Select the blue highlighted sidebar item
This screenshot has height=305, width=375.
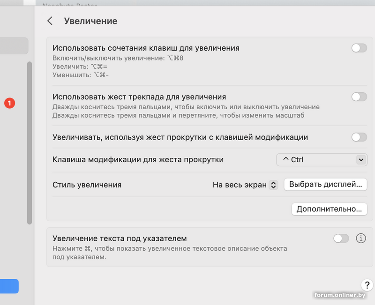[9, 286]
